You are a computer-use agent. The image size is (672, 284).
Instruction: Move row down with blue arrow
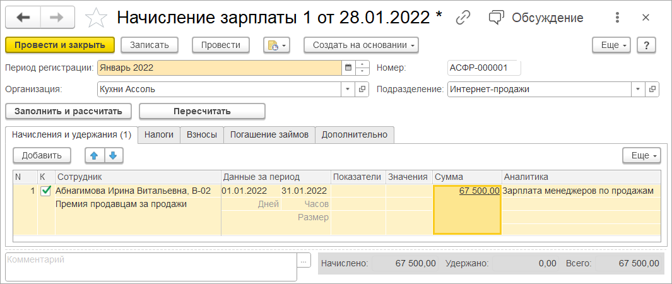coord(112,155)
